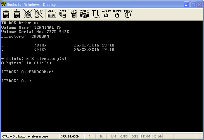Click the NUM status bar indicator
The width and height of the screenshot is (204, 140).
pos(113,136)
